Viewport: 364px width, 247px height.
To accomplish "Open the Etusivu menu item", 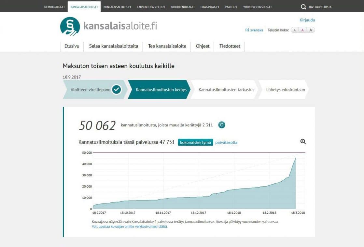I will [x=72, y=46].
